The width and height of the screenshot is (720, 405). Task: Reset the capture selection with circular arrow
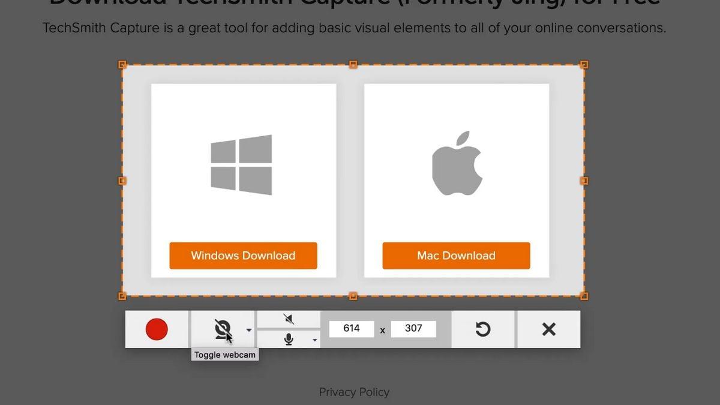point(483,329)
